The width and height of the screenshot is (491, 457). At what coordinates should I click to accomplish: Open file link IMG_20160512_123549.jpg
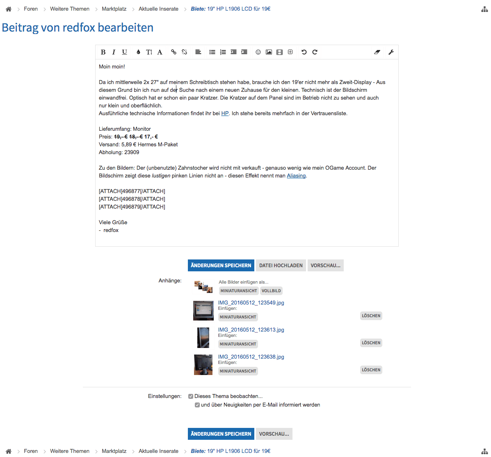click(251, 303)
